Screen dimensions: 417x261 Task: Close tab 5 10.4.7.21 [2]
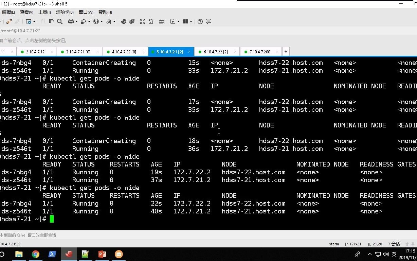[189, 52]
